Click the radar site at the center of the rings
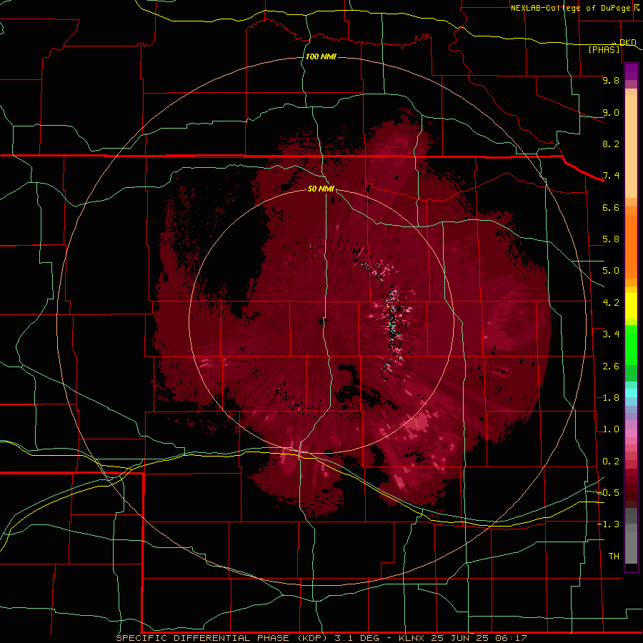Viewport: 643px width, 643px height. tap(321, 321)
